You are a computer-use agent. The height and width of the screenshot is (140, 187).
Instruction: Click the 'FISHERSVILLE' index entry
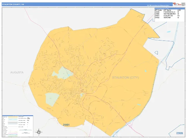169,12
